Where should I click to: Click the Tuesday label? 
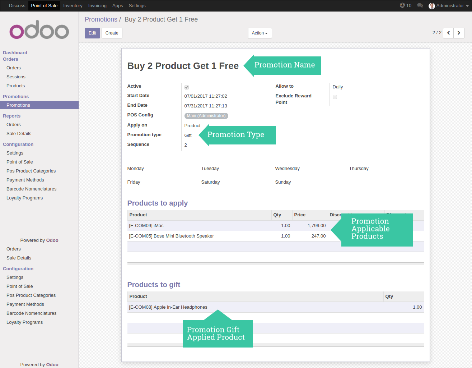210,169
